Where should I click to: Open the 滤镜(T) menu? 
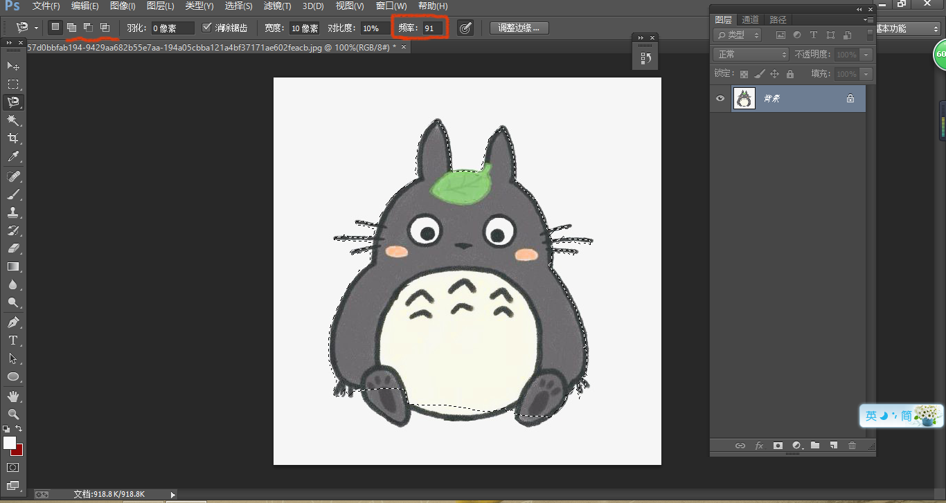pos(278,6)
